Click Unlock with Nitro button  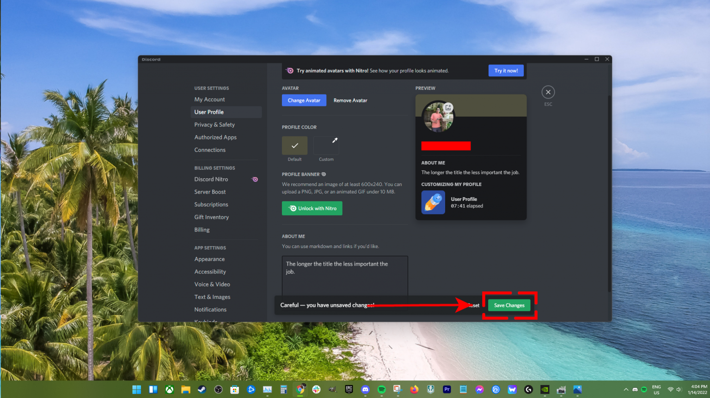click(x=312, y=208)
